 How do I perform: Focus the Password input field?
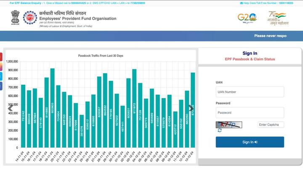[x=250, y=112]
